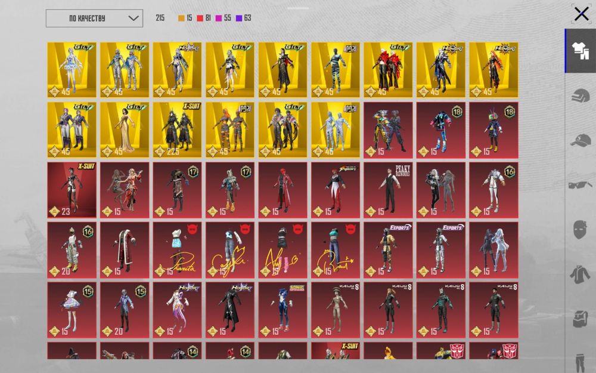Select the jacket category icon
Image resolution: width=596 pixels, height=373 pixels.
pyautogui.click(x=581, y=275)
